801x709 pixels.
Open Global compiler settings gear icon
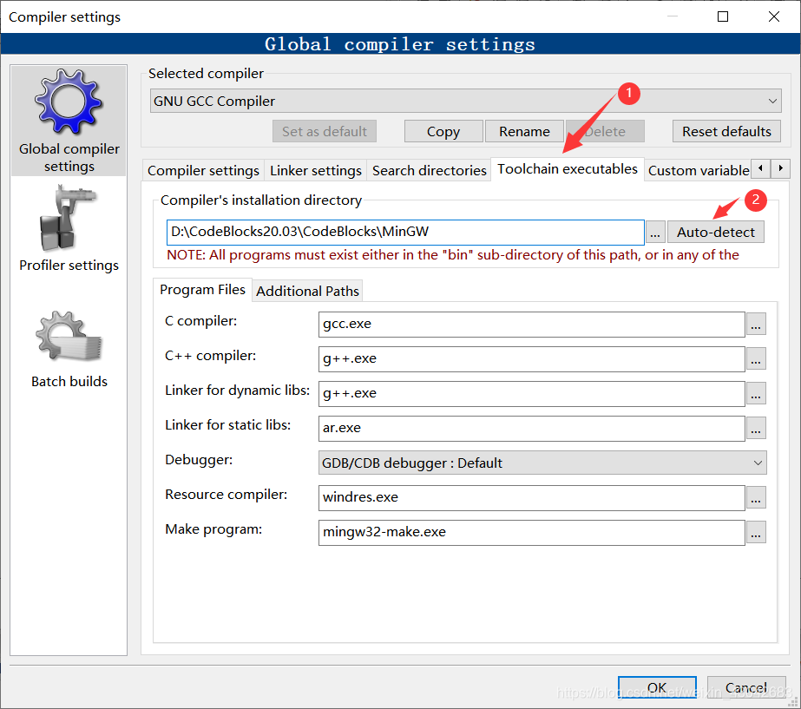click(69, 102)
